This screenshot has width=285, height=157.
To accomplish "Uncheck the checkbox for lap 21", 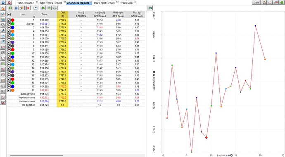I will (9, 90).
